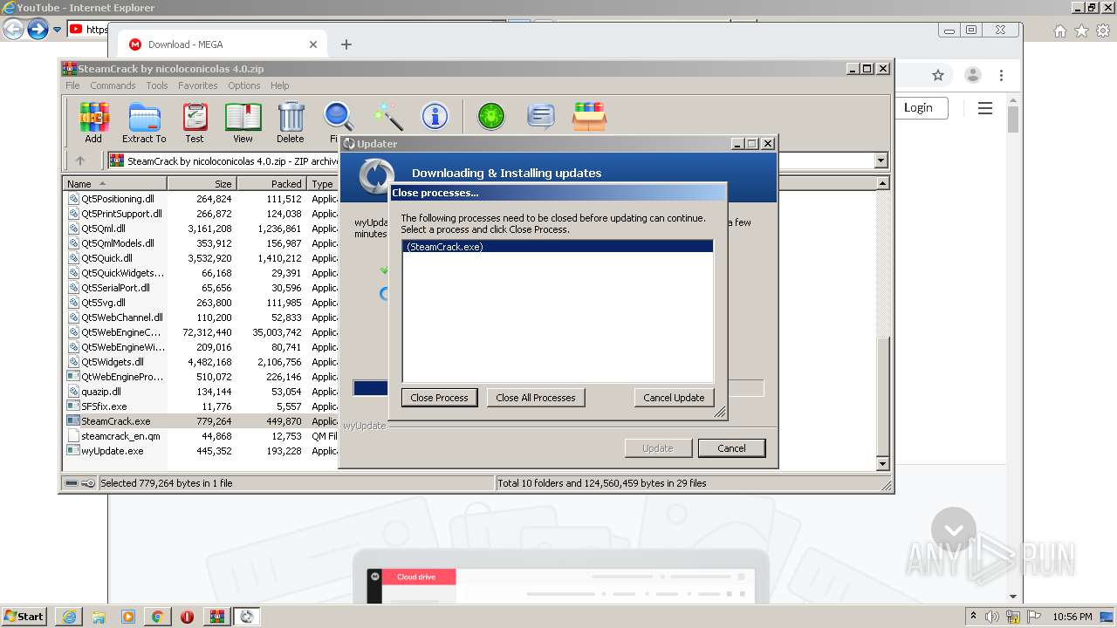Select quazip.dll in the archive list
The width and height of the screenshot is (1117, 628).
click(101, 392)
